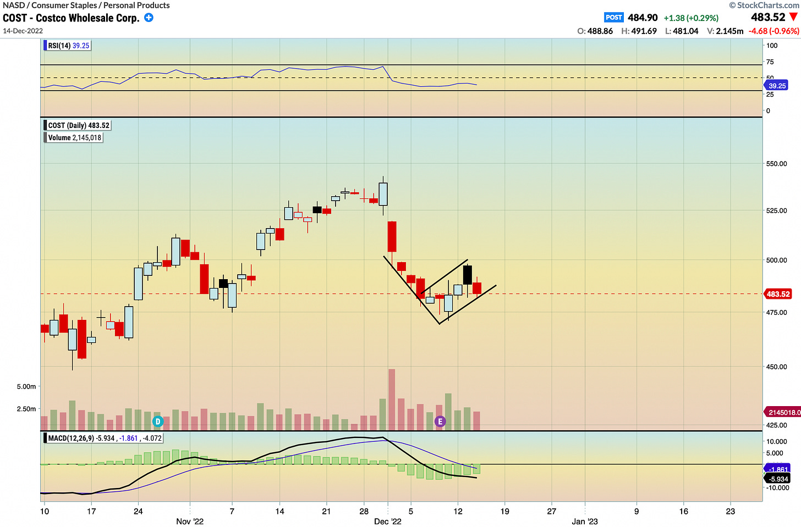
Task: Click the blue -1.861 MACD signal tag
Action: [x=778, y=469]
